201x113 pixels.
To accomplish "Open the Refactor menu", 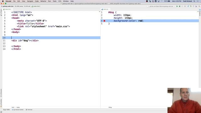I will click(43, 1).
